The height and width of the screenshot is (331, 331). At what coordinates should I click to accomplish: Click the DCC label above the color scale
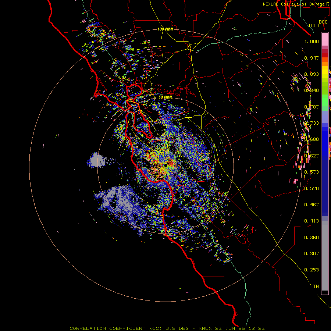click(323, 22)
